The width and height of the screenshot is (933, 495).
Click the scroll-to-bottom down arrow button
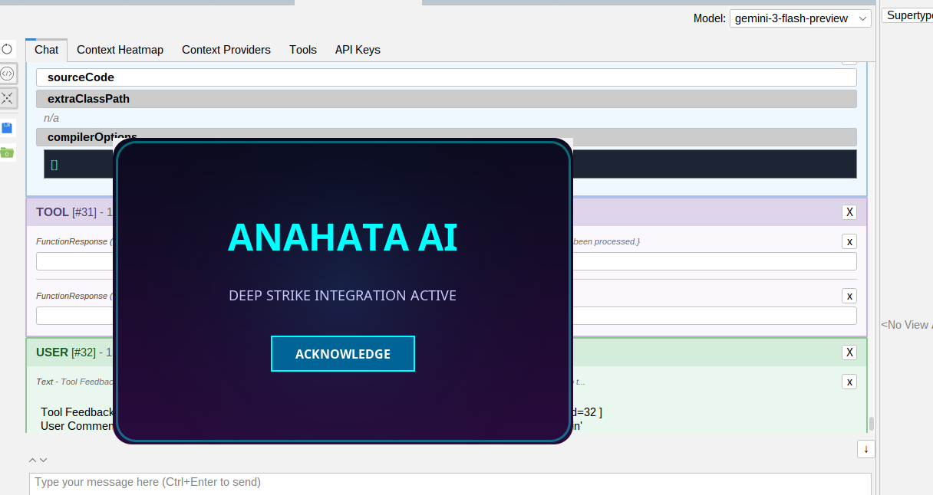(865, 449)
